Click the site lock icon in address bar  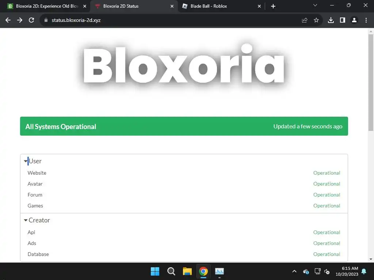pyautogui.click(x=46, y=20)
